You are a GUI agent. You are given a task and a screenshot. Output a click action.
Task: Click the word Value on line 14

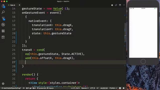point(57,8)
